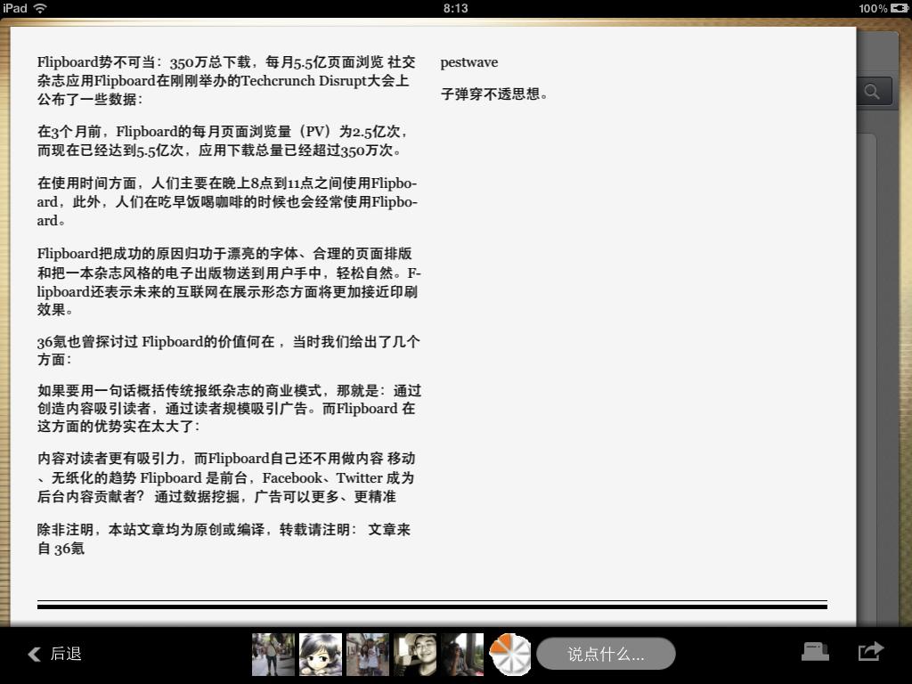Open the avatar showing two people together
This screenshot has width=912, height=684.
click(368, 655)
